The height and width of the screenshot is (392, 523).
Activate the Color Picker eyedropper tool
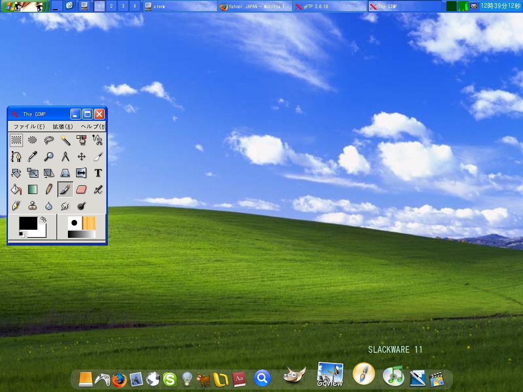click(32, 157)
